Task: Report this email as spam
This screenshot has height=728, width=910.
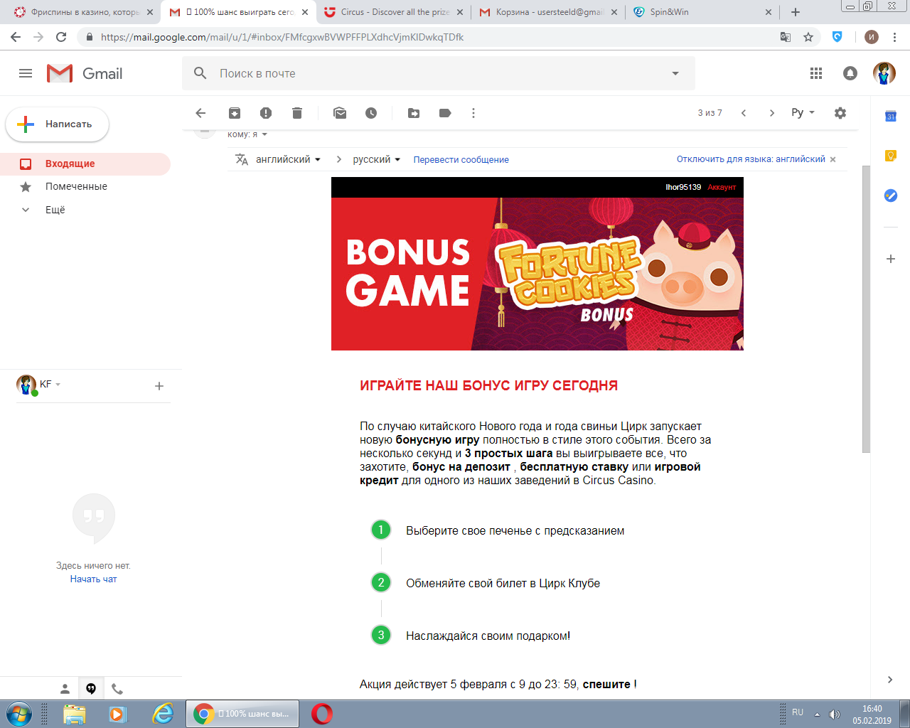Action: (x=266, y=113)
